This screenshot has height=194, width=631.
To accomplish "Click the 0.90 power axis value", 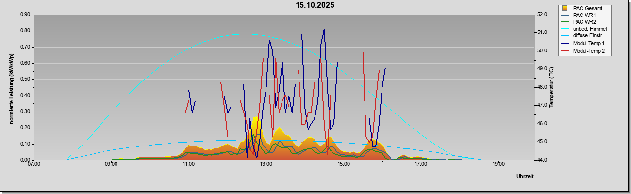I will click(25, 15).
